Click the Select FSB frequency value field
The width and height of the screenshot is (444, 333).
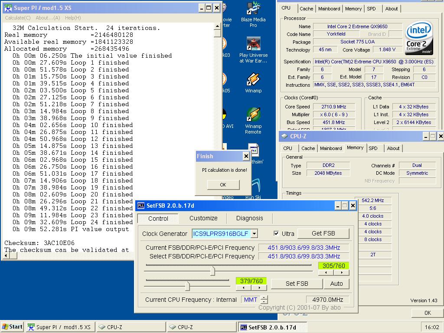304,256
